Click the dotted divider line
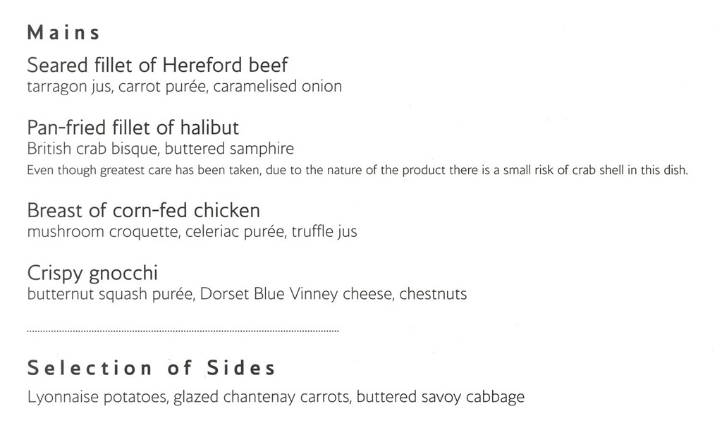 [x=183, y=331]
